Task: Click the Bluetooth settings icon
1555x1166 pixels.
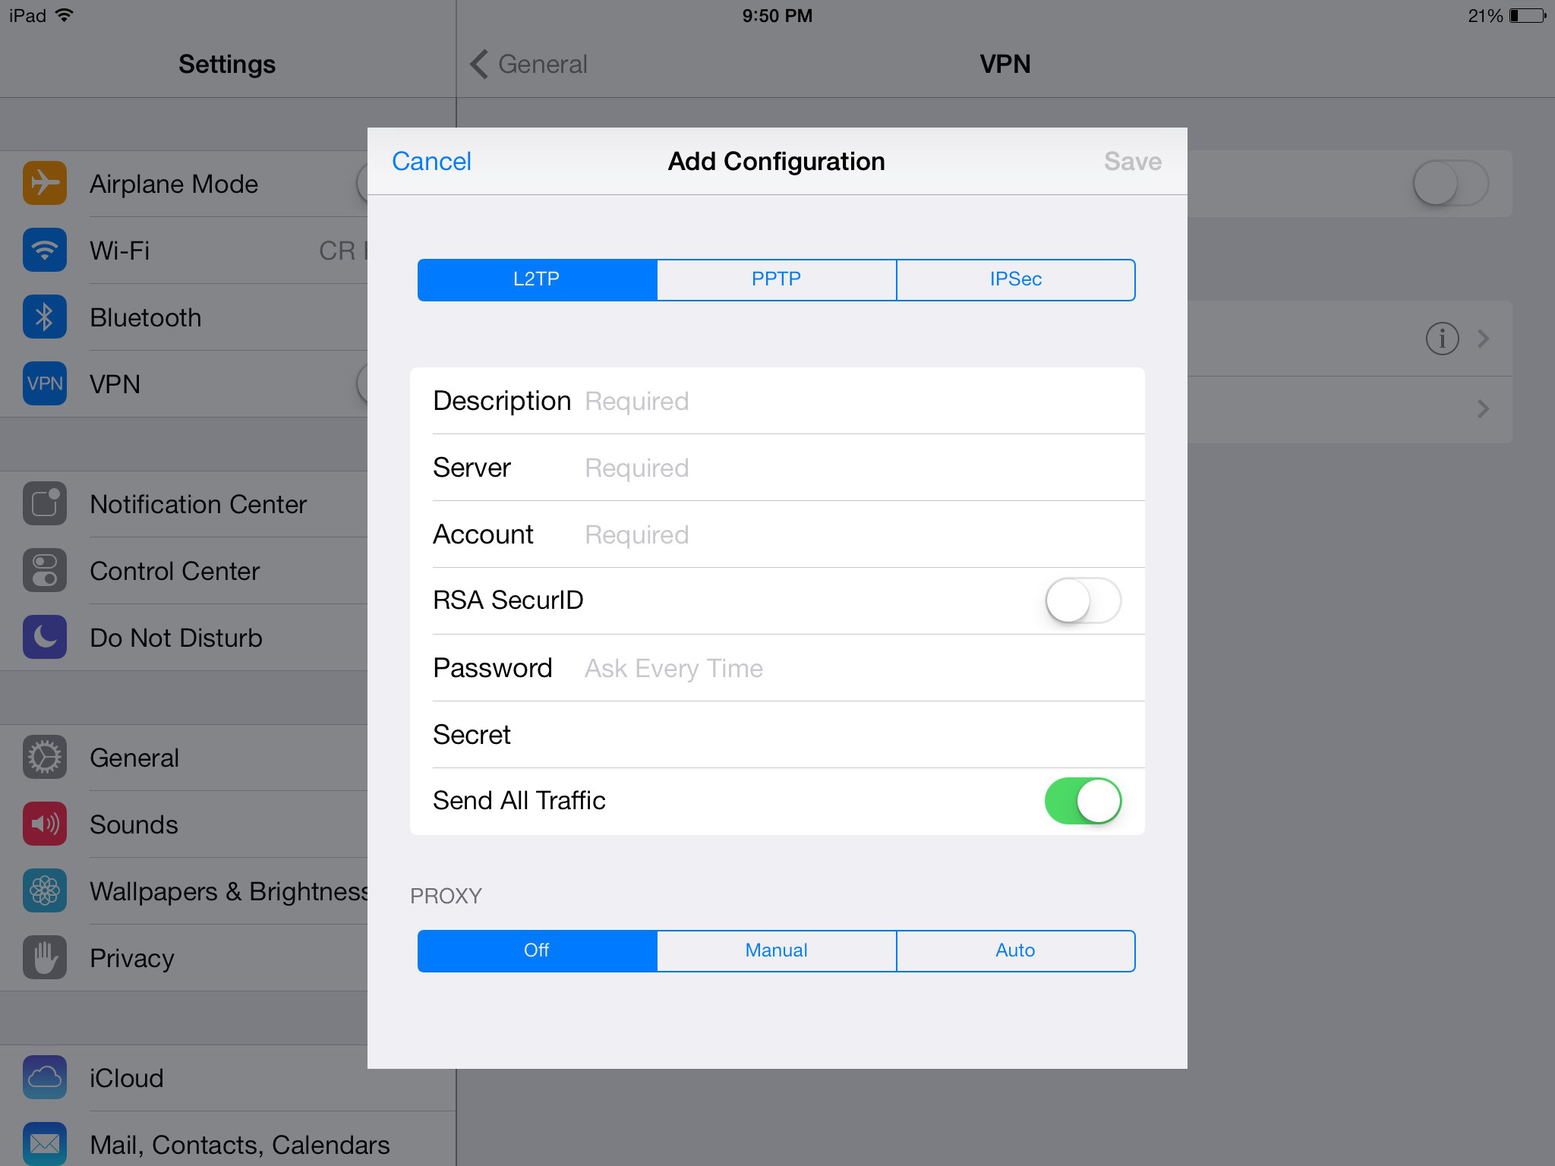Action: click(x=45, y=317)
